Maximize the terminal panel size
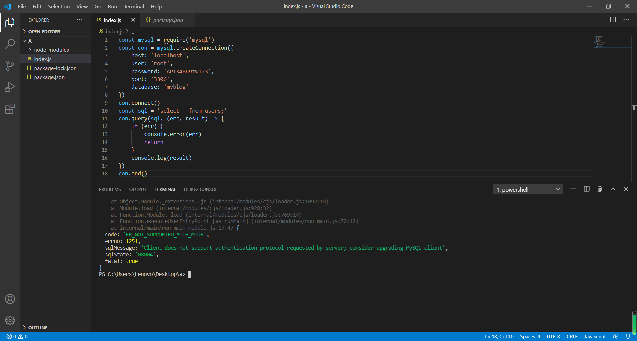The height and width of the screenshot is (341, 637). [x=613, y=189]
